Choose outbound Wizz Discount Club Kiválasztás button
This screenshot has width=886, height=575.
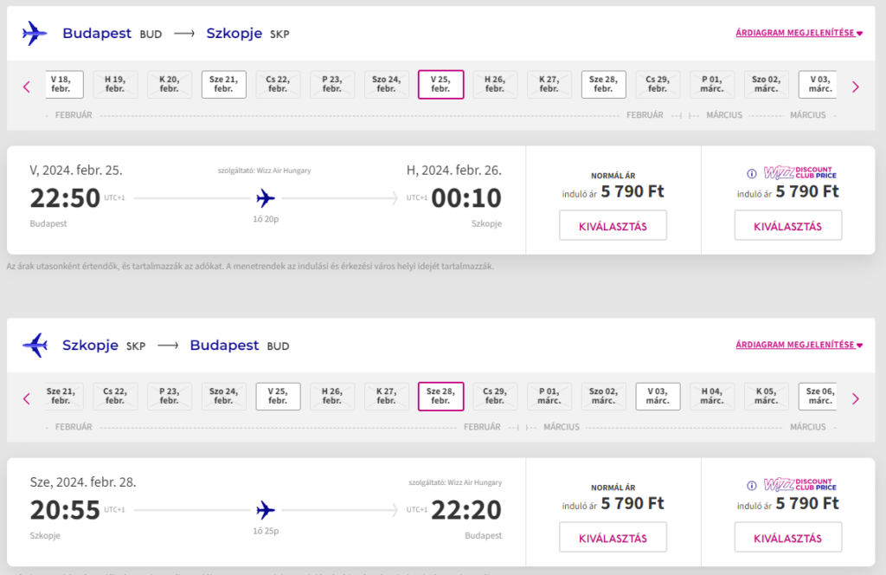pyautogui.click(x=787, y=225)
